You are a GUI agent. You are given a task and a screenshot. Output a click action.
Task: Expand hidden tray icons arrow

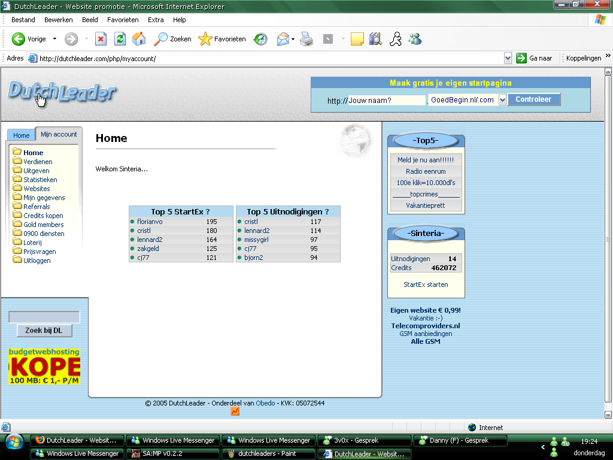[543, 447]
